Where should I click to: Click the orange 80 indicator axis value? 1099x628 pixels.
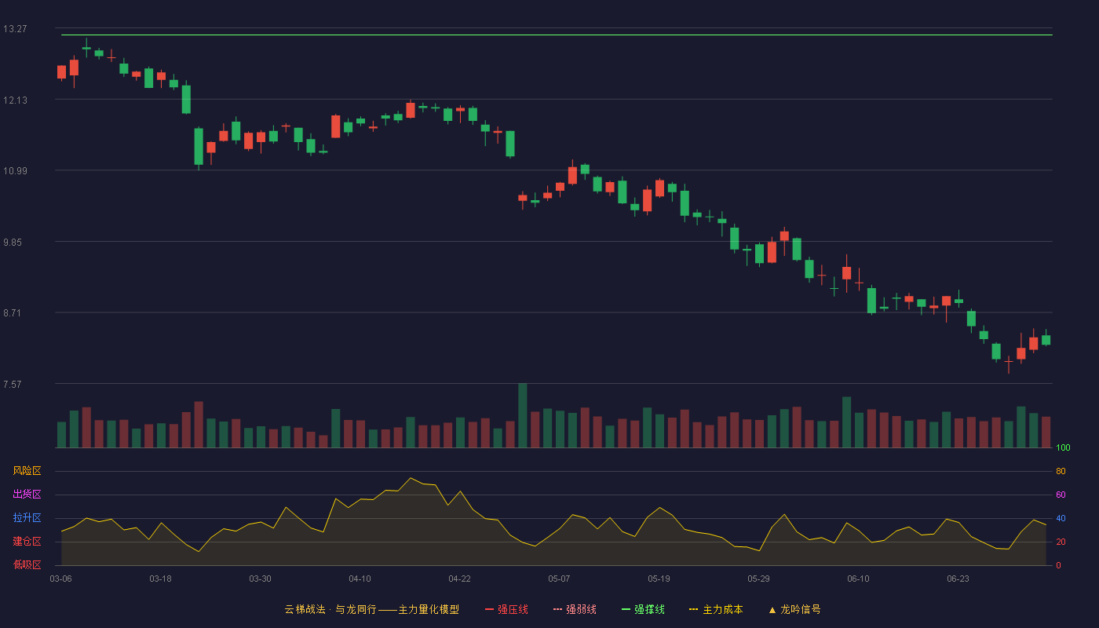click(x=1061, y=472)
